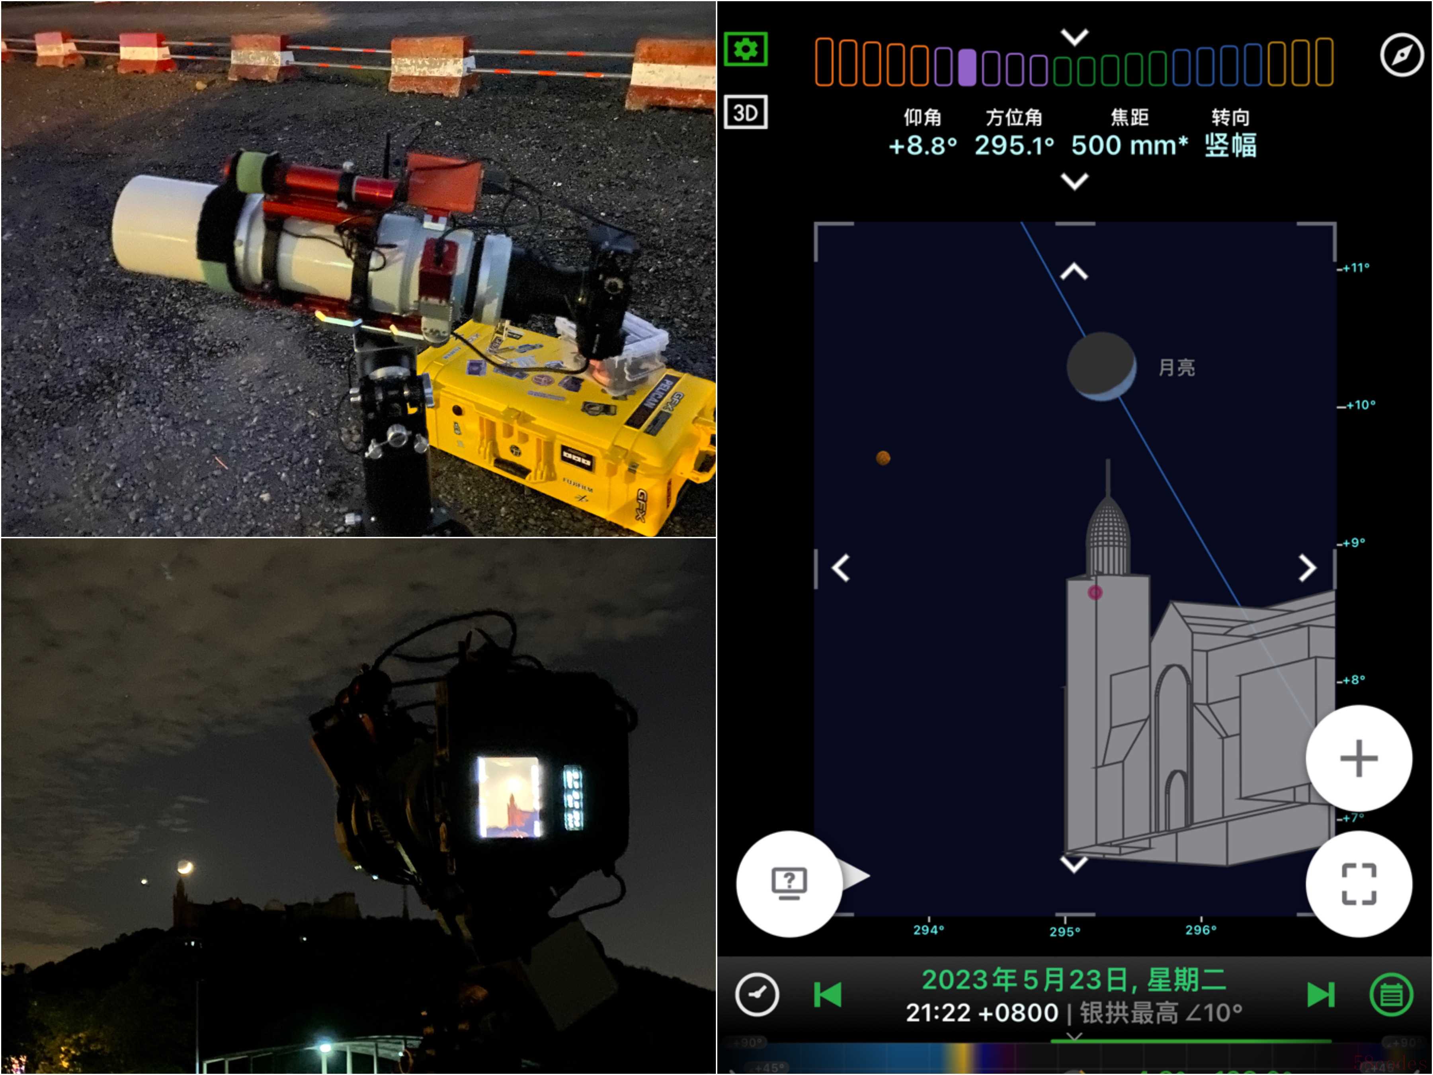This screenshot has height=1075, width=1433.
Task: Pan viewfinder up with the chevron
Action: pyautogui.click(x=1074, y=272)
